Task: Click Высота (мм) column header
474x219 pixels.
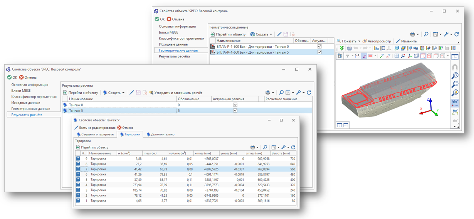Action: (283, 153)
